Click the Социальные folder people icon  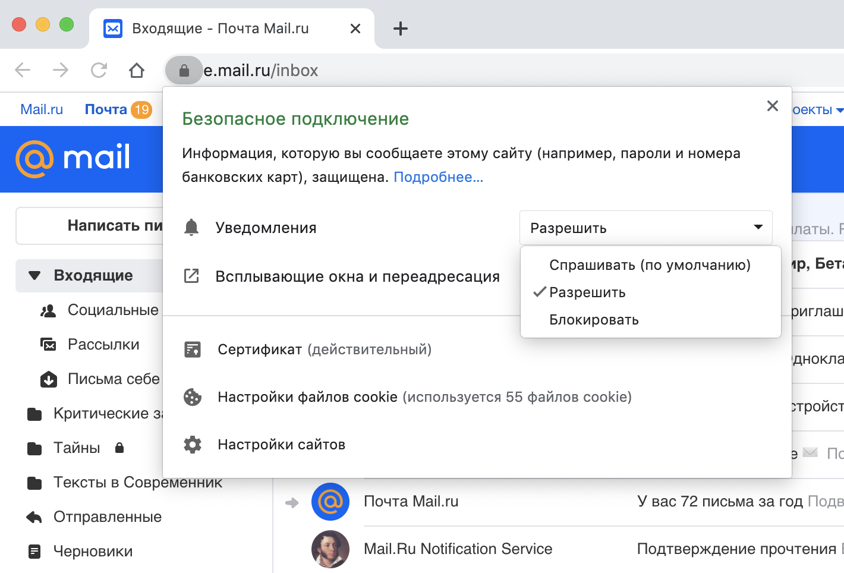point(48,310)
